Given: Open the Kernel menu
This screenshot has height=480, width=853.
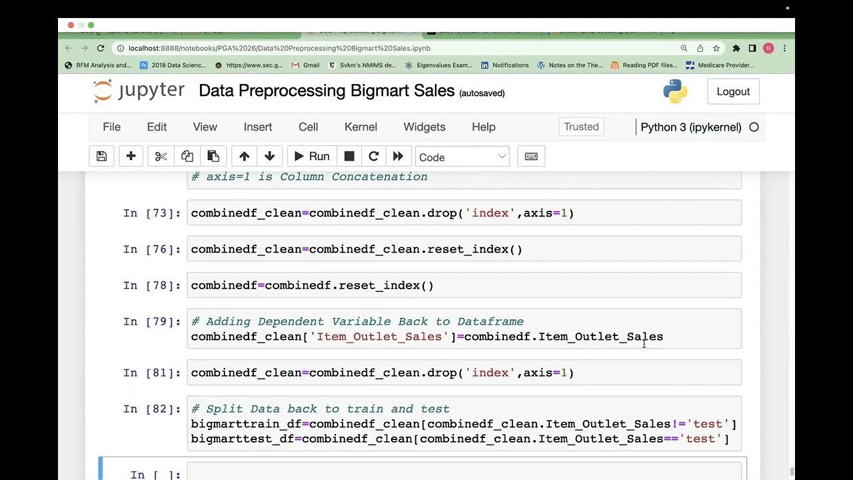Looking at the screenshot, I should pyautogui.click(x=361, y=127).
